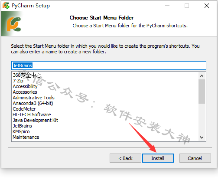Choose Anaconda3 (64-bit) folder
Image resolution: width=218 pixels, height=180 pixels.
[x=33, y=103]
